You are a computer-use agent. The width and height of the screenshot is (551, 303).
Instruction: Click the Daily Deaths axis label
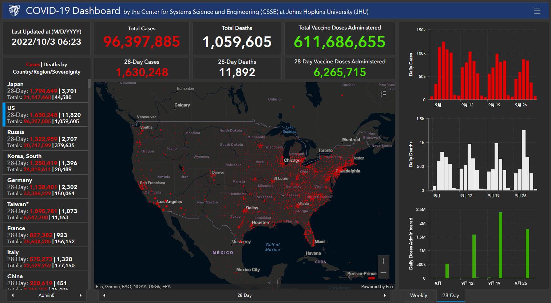(x=411, y=154)
